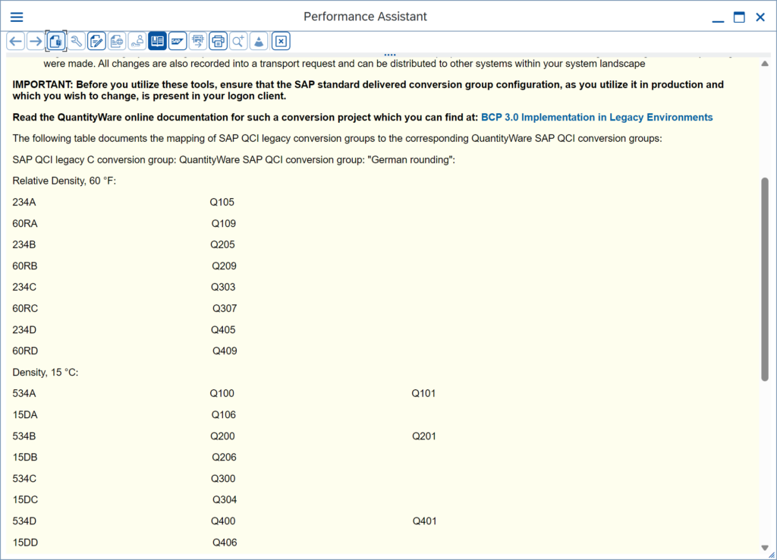Open BCP 3.0 Implementation in Legacy Environments link

[x=596, y=118]
